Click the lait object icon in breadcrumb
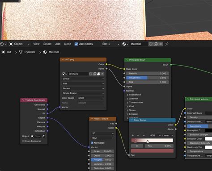Viewport: 212px width, 171px height. (3, 52)
